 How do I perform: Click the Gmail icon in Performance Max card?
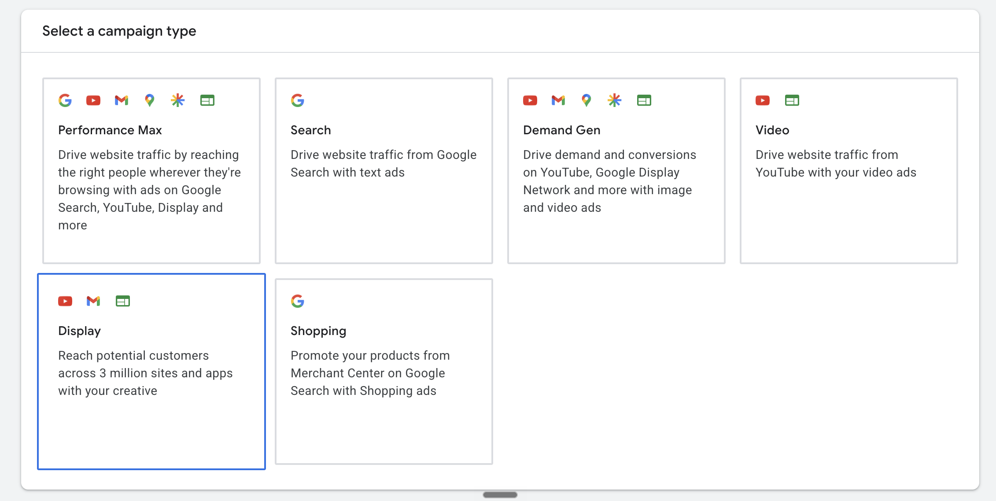(x=122, y=100)
